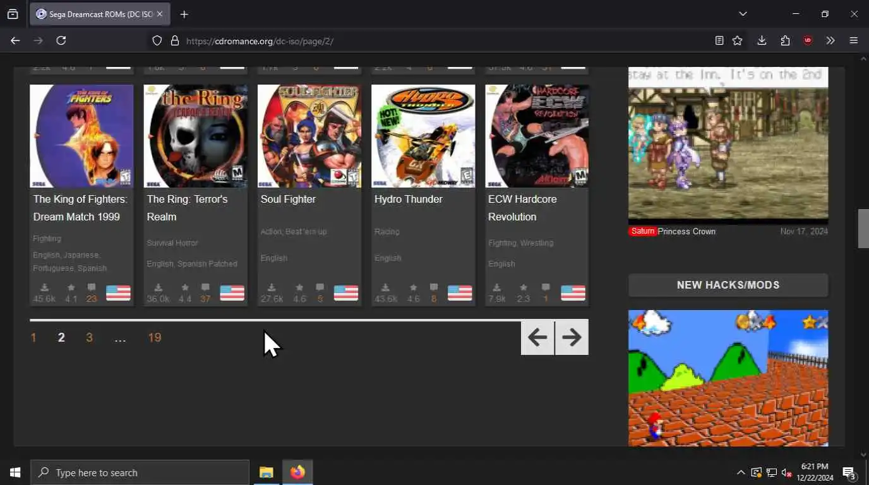This screenshot has width=869, height=485.
Task: Open ECW Hardcore Revolution cover image
Action: click(537, 136)
